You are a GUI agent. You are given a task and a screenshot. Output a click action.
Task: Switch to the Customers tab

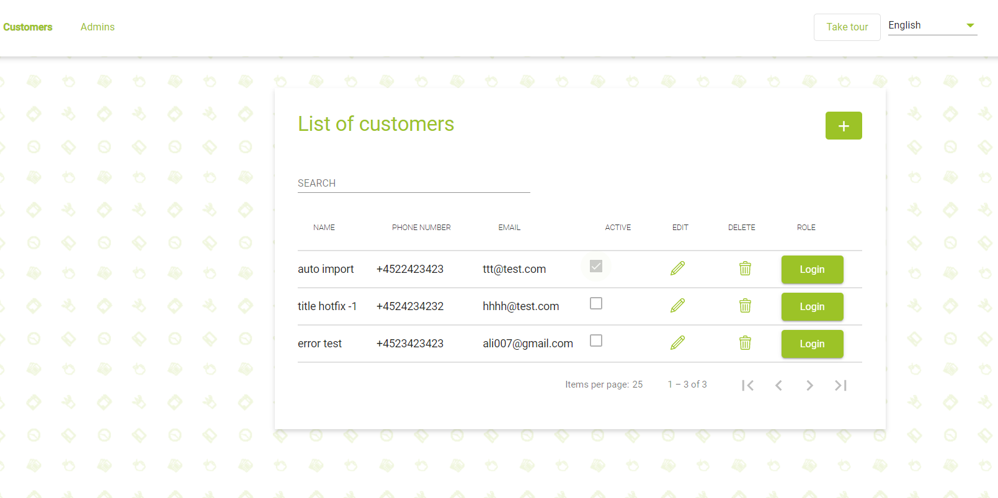pos(28,27)
